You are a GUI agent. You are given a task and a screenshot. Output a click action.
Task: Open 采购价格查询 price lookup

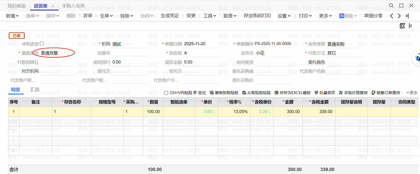(x=341, y=93)
